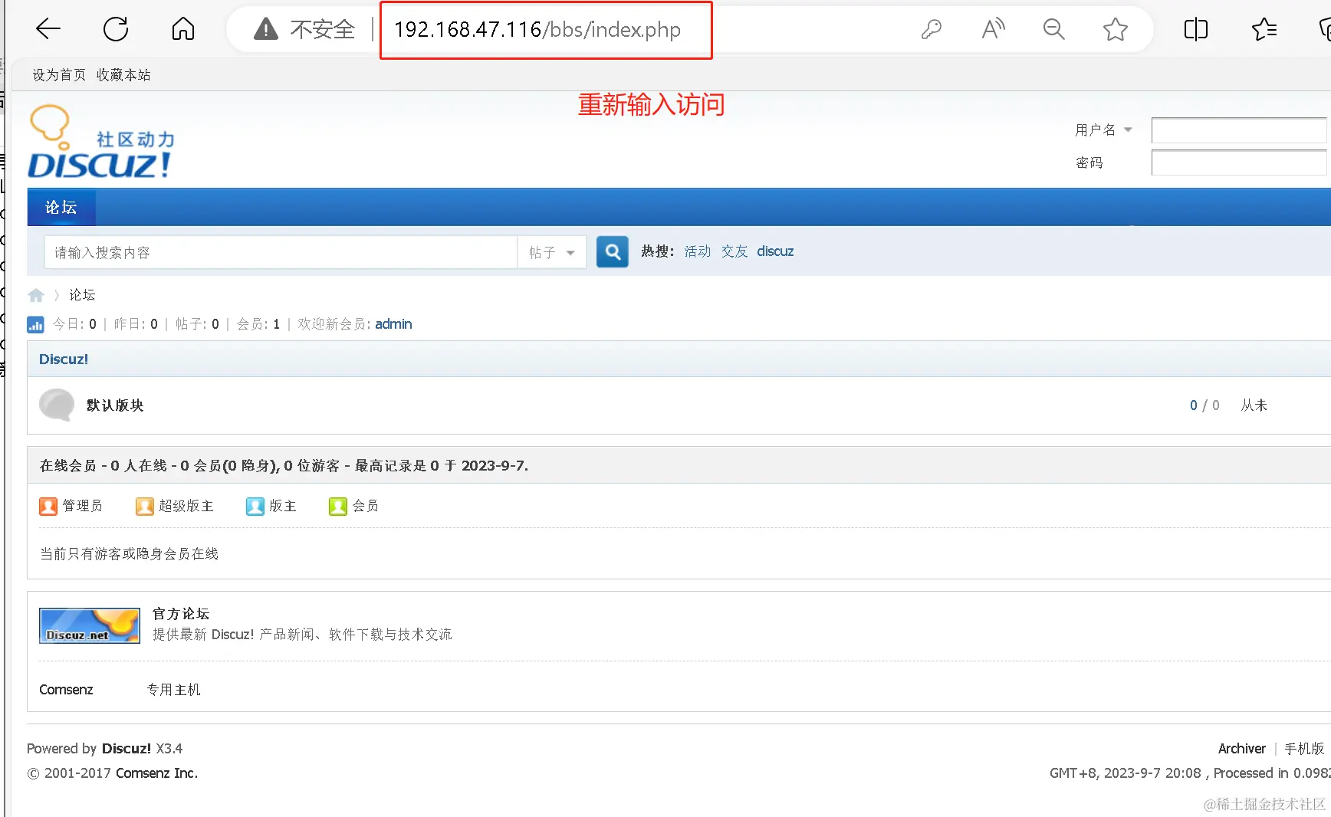This screenshot has height=817, width=1331.
Task: Open the 帖子 search type dropdown
Action: coord(552,252)
